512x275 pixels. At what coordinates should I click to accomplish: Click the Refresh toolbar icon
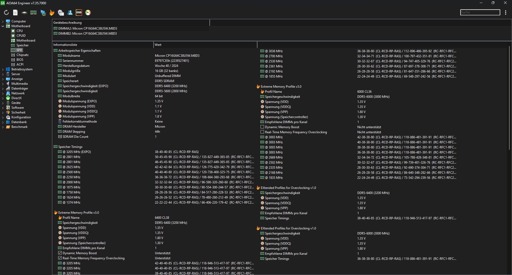point(6,13)
